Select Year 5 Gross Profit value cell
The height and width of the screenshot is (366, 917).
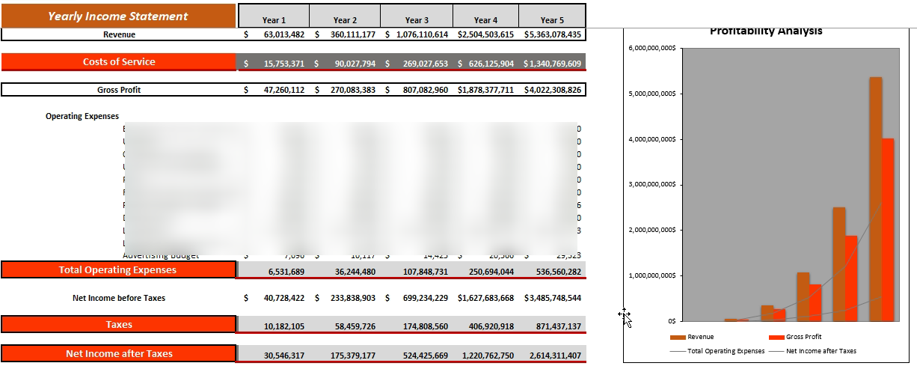552,90
